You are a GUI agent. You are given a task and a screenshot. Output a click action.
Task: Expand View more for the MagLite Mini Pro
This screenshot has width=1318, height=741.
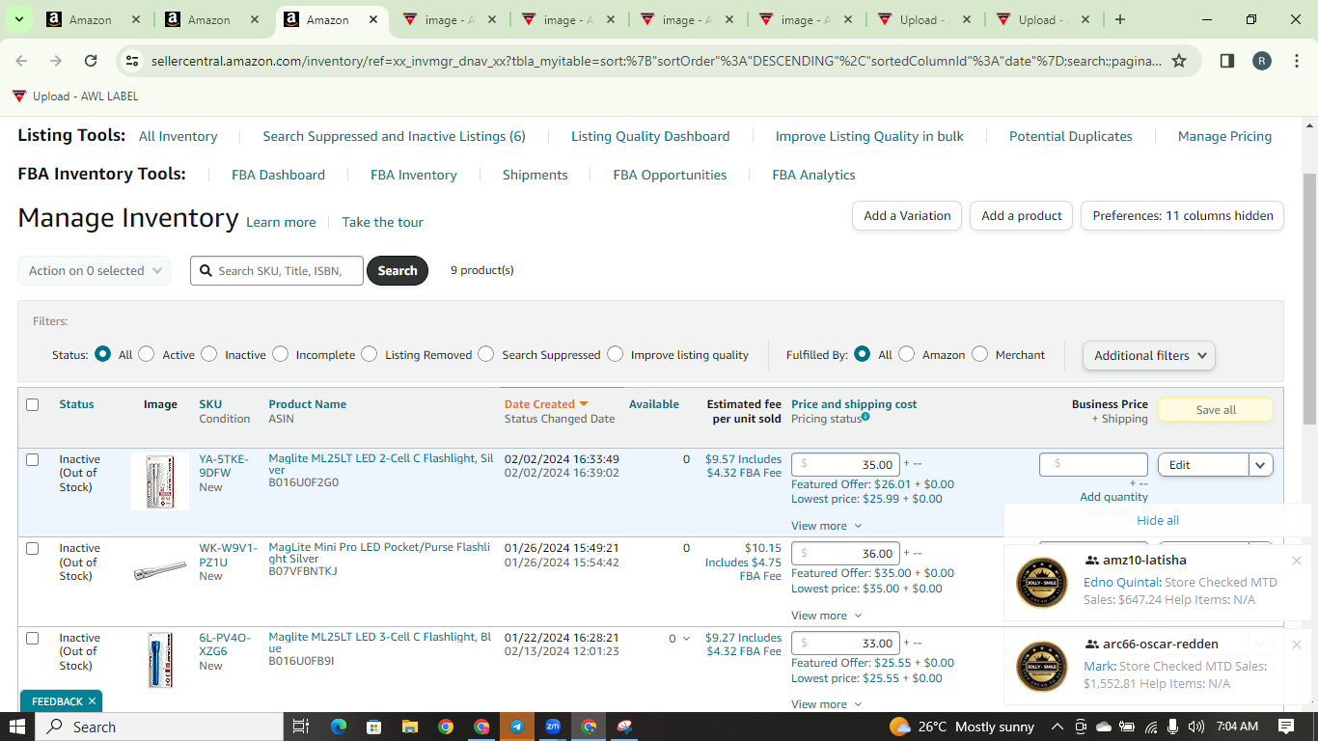[827, 616]
